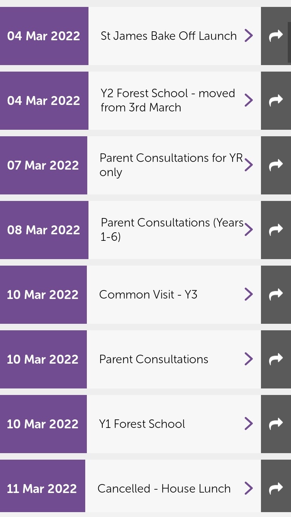Select the 07 Mar 2022 date block
Image resolution: width=291 pixels, height=517 pixels.
pyautogui.click(x=43, y=165)
